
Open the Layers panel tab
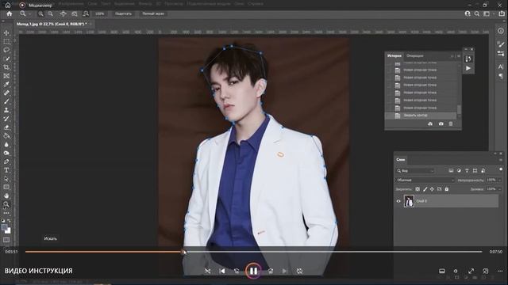pyautogui.click(x=401, y=160)
